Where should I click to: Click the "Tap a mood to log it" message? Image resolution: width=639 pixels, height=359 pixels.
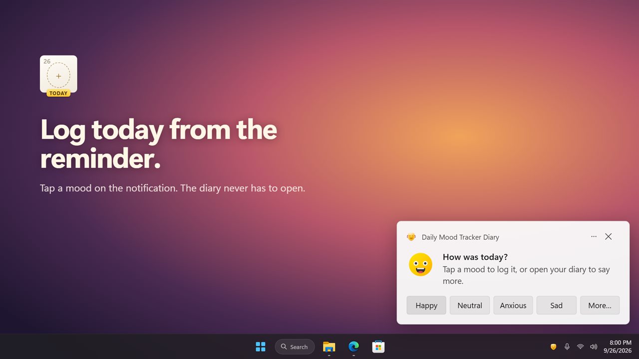[x=526, y=275]
